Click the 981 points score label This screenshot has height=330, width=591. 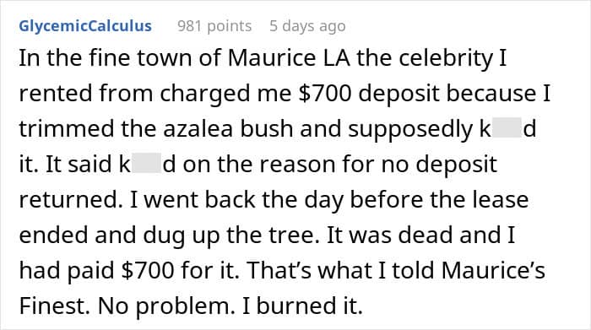[x=214, y=26]
